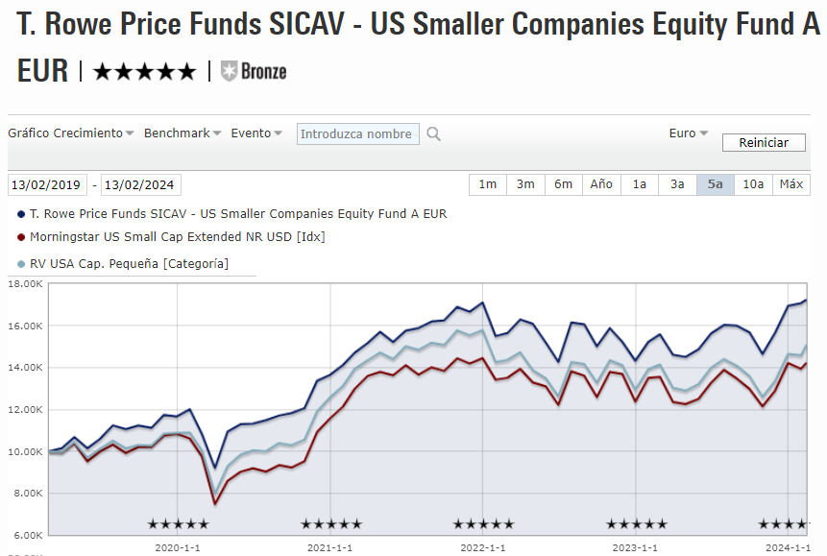Screen dimensions: 827x556
Task: Open the Gráfico Crecimiento dropdown
Action: tap(71, 133)
